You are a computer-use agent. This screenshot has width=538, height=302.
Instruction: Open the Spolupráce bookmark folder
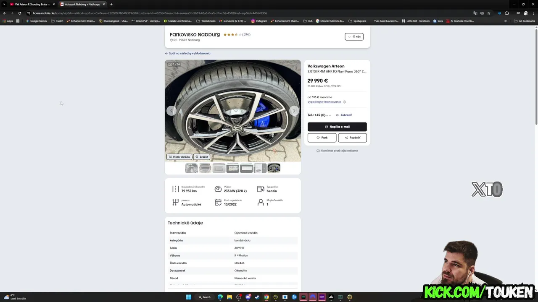[357, 21]
